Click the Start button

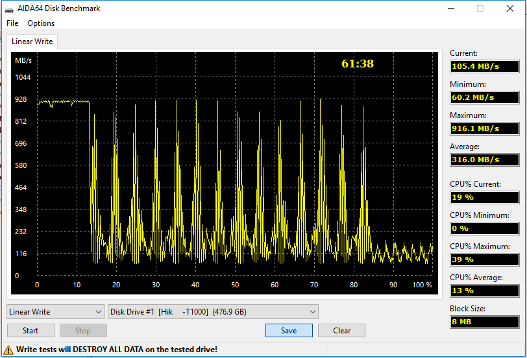coord(31,331)
